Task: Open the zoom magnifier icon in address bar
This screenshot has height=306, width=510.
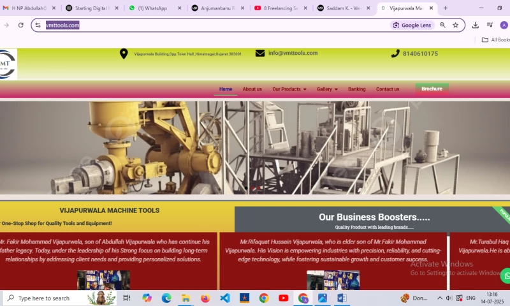Action: tap(442, 25)
